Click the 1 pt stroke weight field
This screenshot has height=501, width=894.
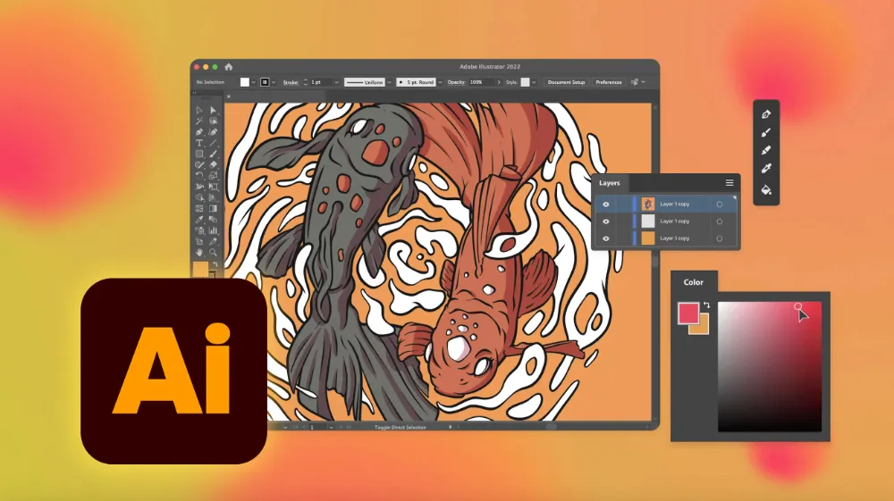point(321,82)
